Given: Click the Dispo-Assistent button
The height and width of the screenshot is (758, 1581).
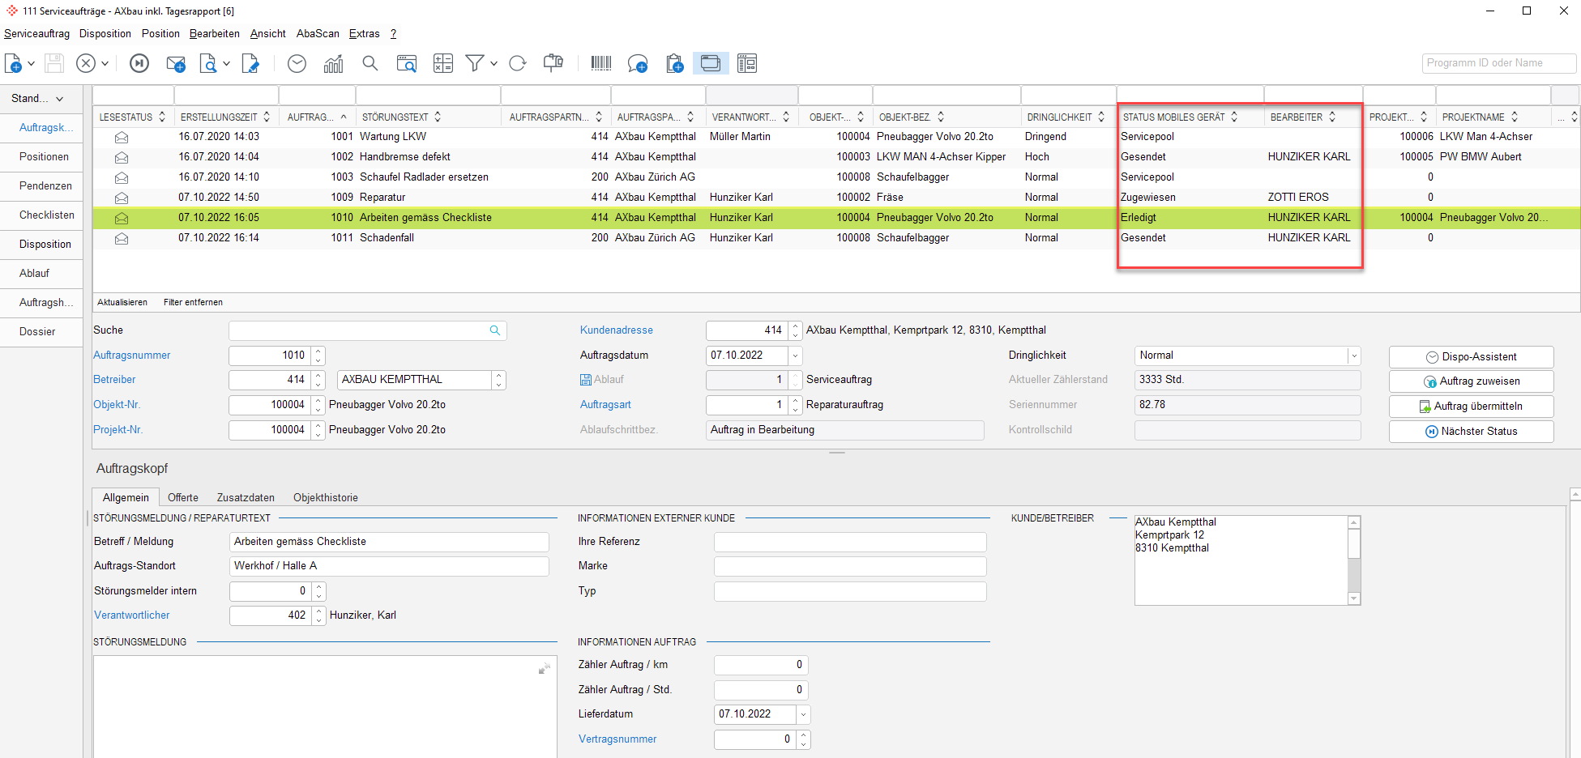Looking at the screenshot, I should (1471, 356).
